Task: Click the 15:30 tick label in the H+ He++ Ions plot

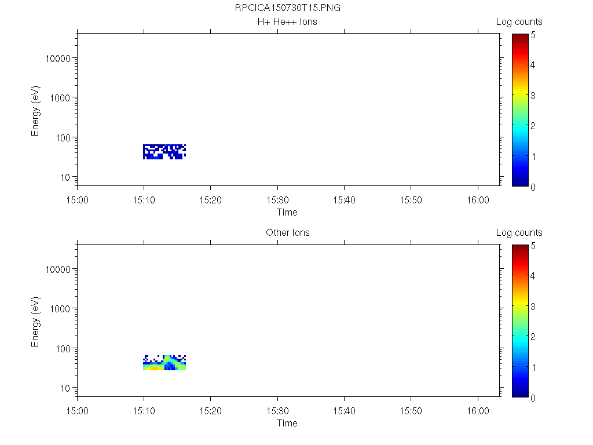Action: coord(277,200)
